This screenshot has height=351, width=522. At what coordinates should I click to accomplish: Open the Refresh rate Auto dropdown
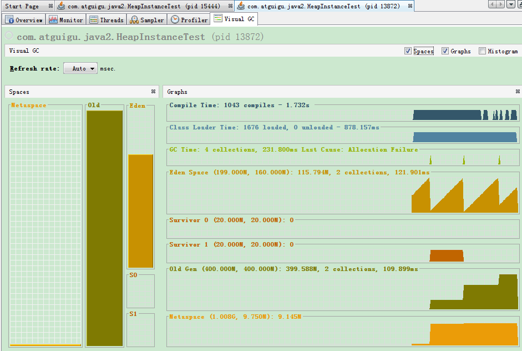(x=80, y=68)
